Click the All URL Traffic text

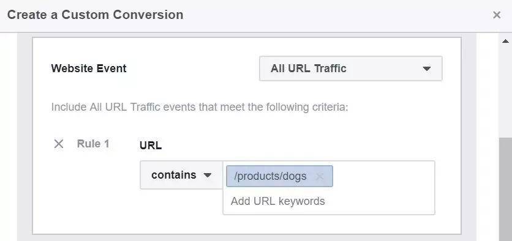pyautogui.click(x=308, y=69)
